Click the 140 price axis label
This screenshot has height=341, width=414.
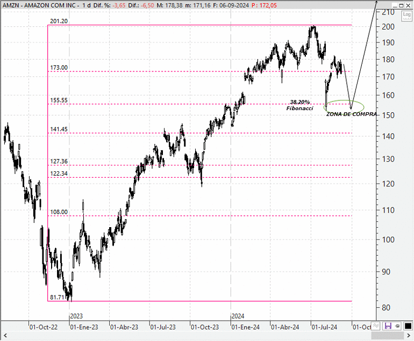pos(388,136)
